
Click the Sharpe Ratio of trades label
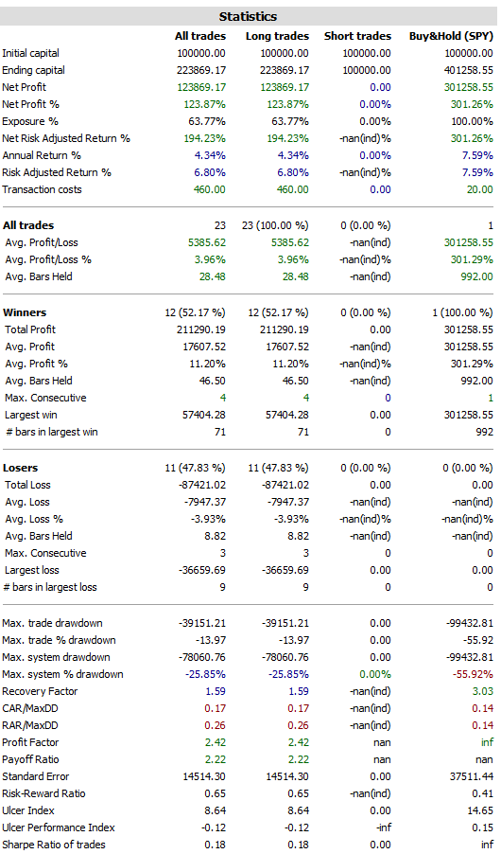[54, 845]
